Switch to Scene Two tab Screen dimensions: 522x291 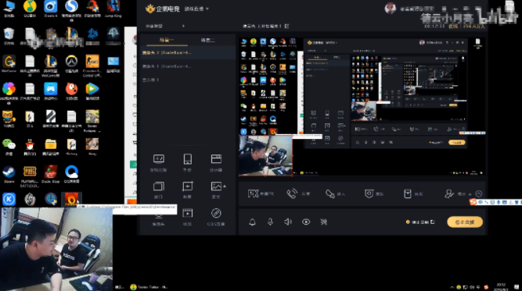click(x=208, y=40)
